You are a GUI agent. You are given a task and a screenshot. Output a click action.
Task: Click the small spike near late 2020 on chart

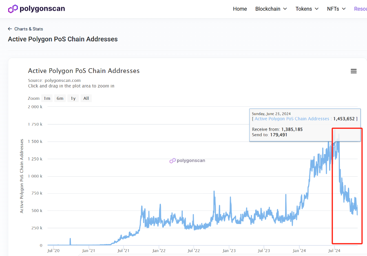70,241
